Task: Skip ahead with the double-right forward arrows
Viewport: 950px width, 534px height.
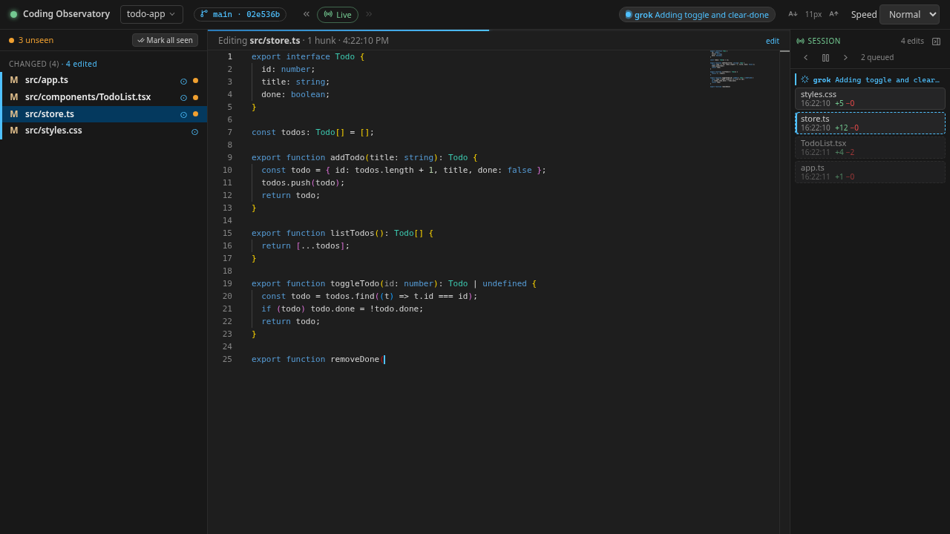Action: coord(369,14)
